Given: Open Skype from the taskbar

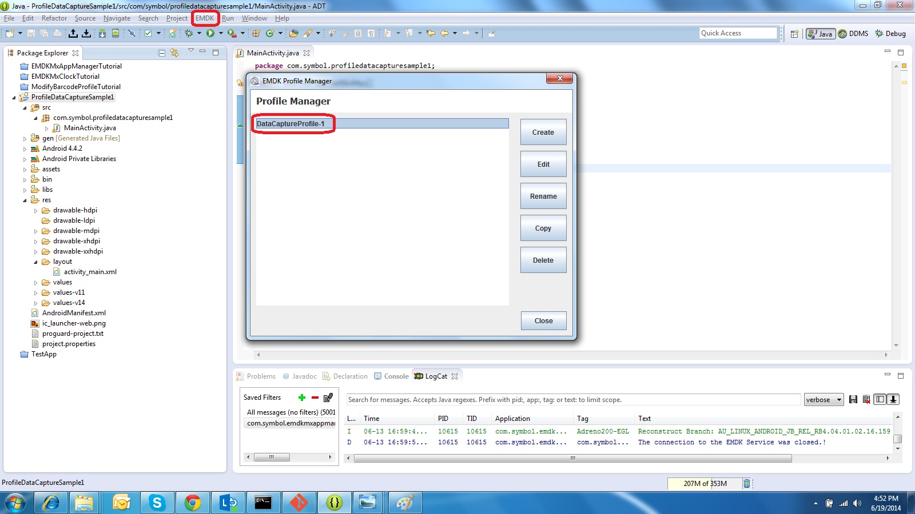Looking at the screenshot, I should click(x=157, y=503).
